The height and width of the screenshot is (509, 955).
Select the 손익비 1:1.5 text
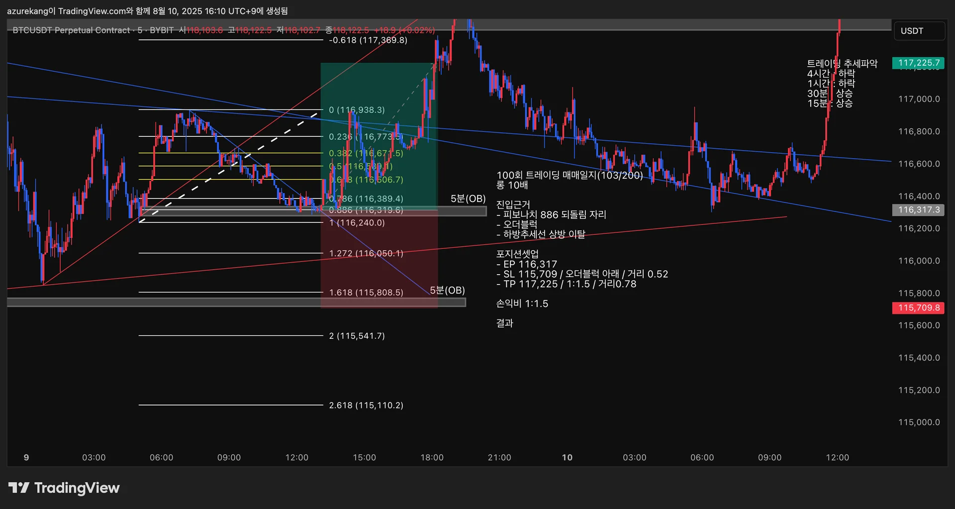tap(522, 304)
